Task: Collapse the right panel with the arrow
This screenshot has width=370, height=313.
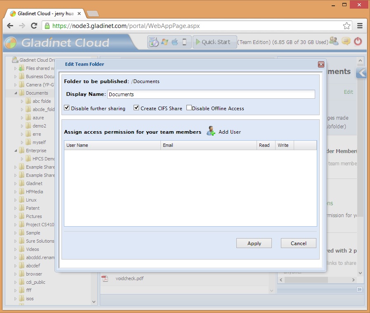Action: (x=361, y=73)
